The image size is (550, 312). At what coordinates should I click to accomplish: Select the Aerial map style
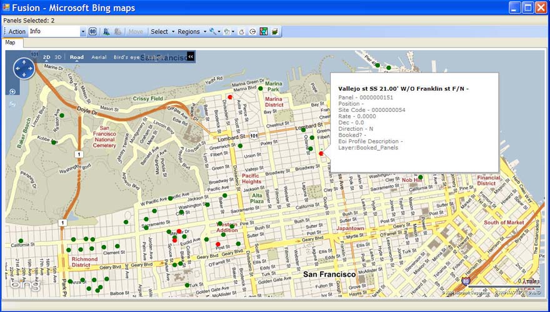(x=99, y=57)
